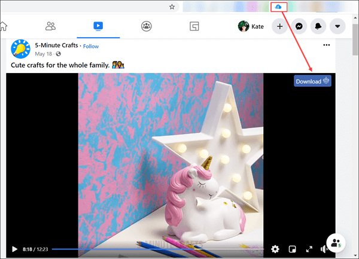Open the Groups tab icon
The image size is (359, 259).
146,26
